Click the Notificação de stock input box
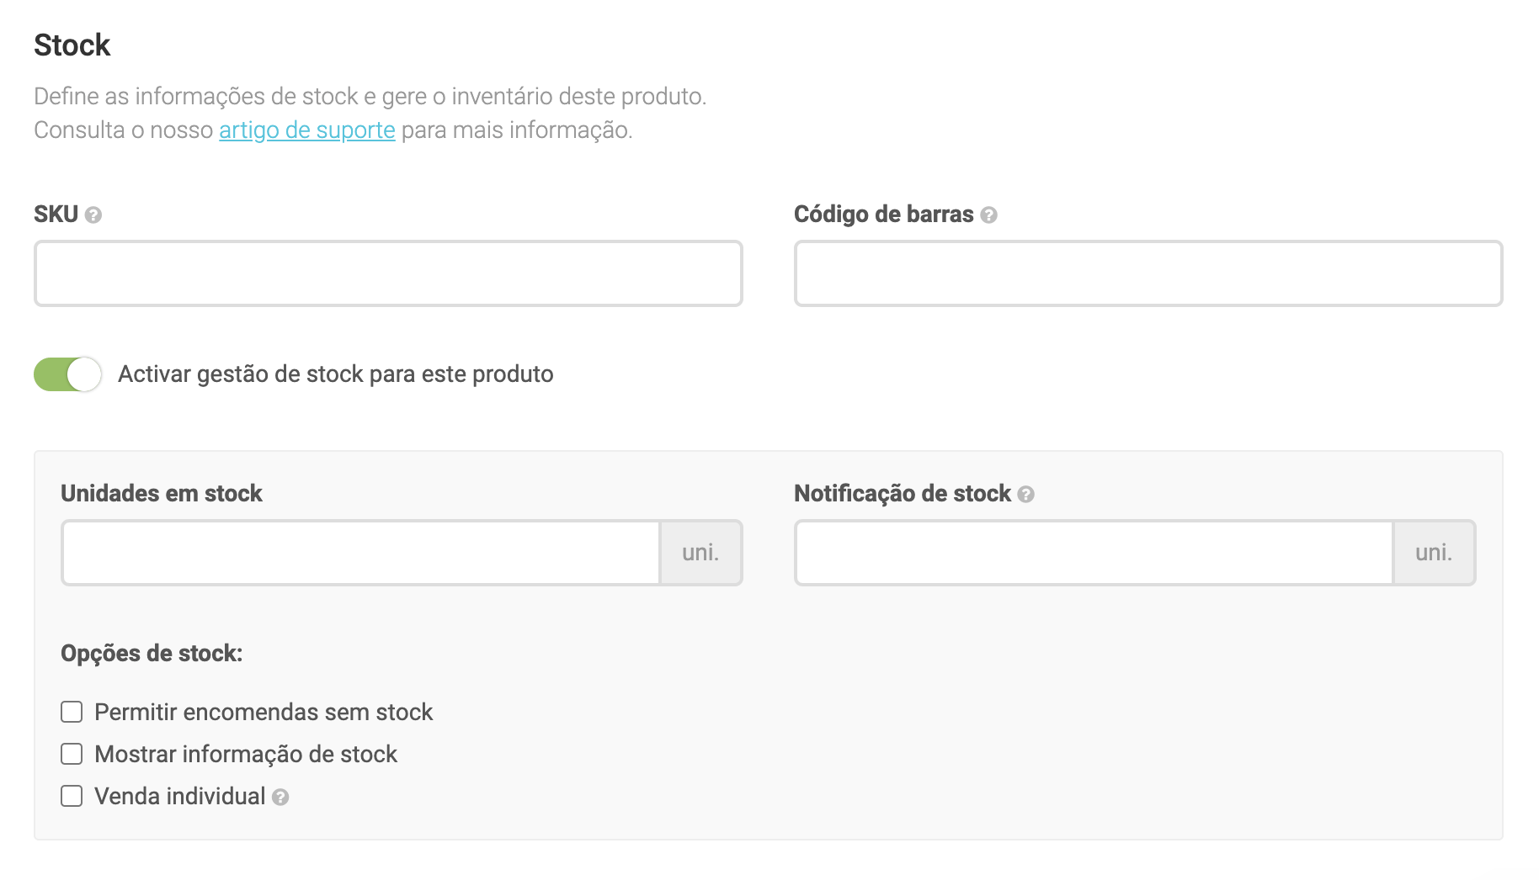This screenshot has width=1539, height=880. (x=1094, y=554)
